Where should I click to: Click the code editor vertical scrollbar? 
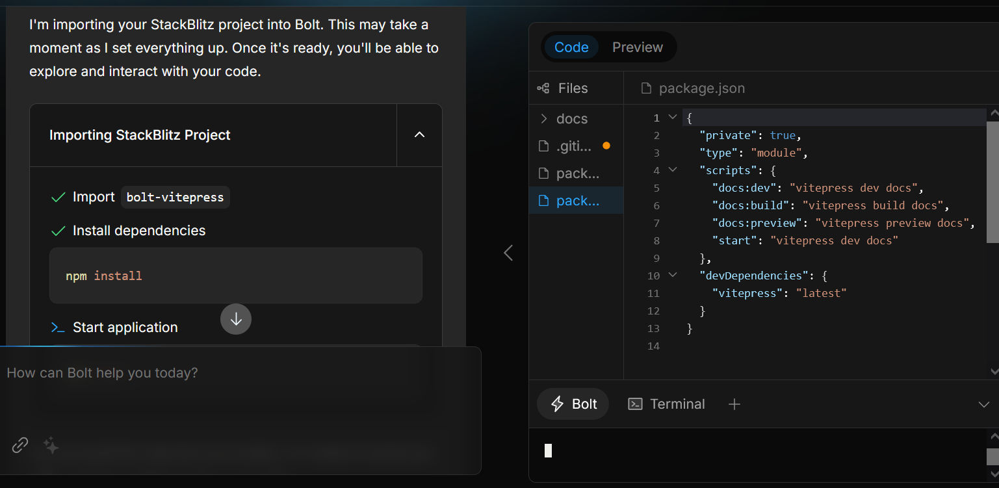click(x=993, y=182)
